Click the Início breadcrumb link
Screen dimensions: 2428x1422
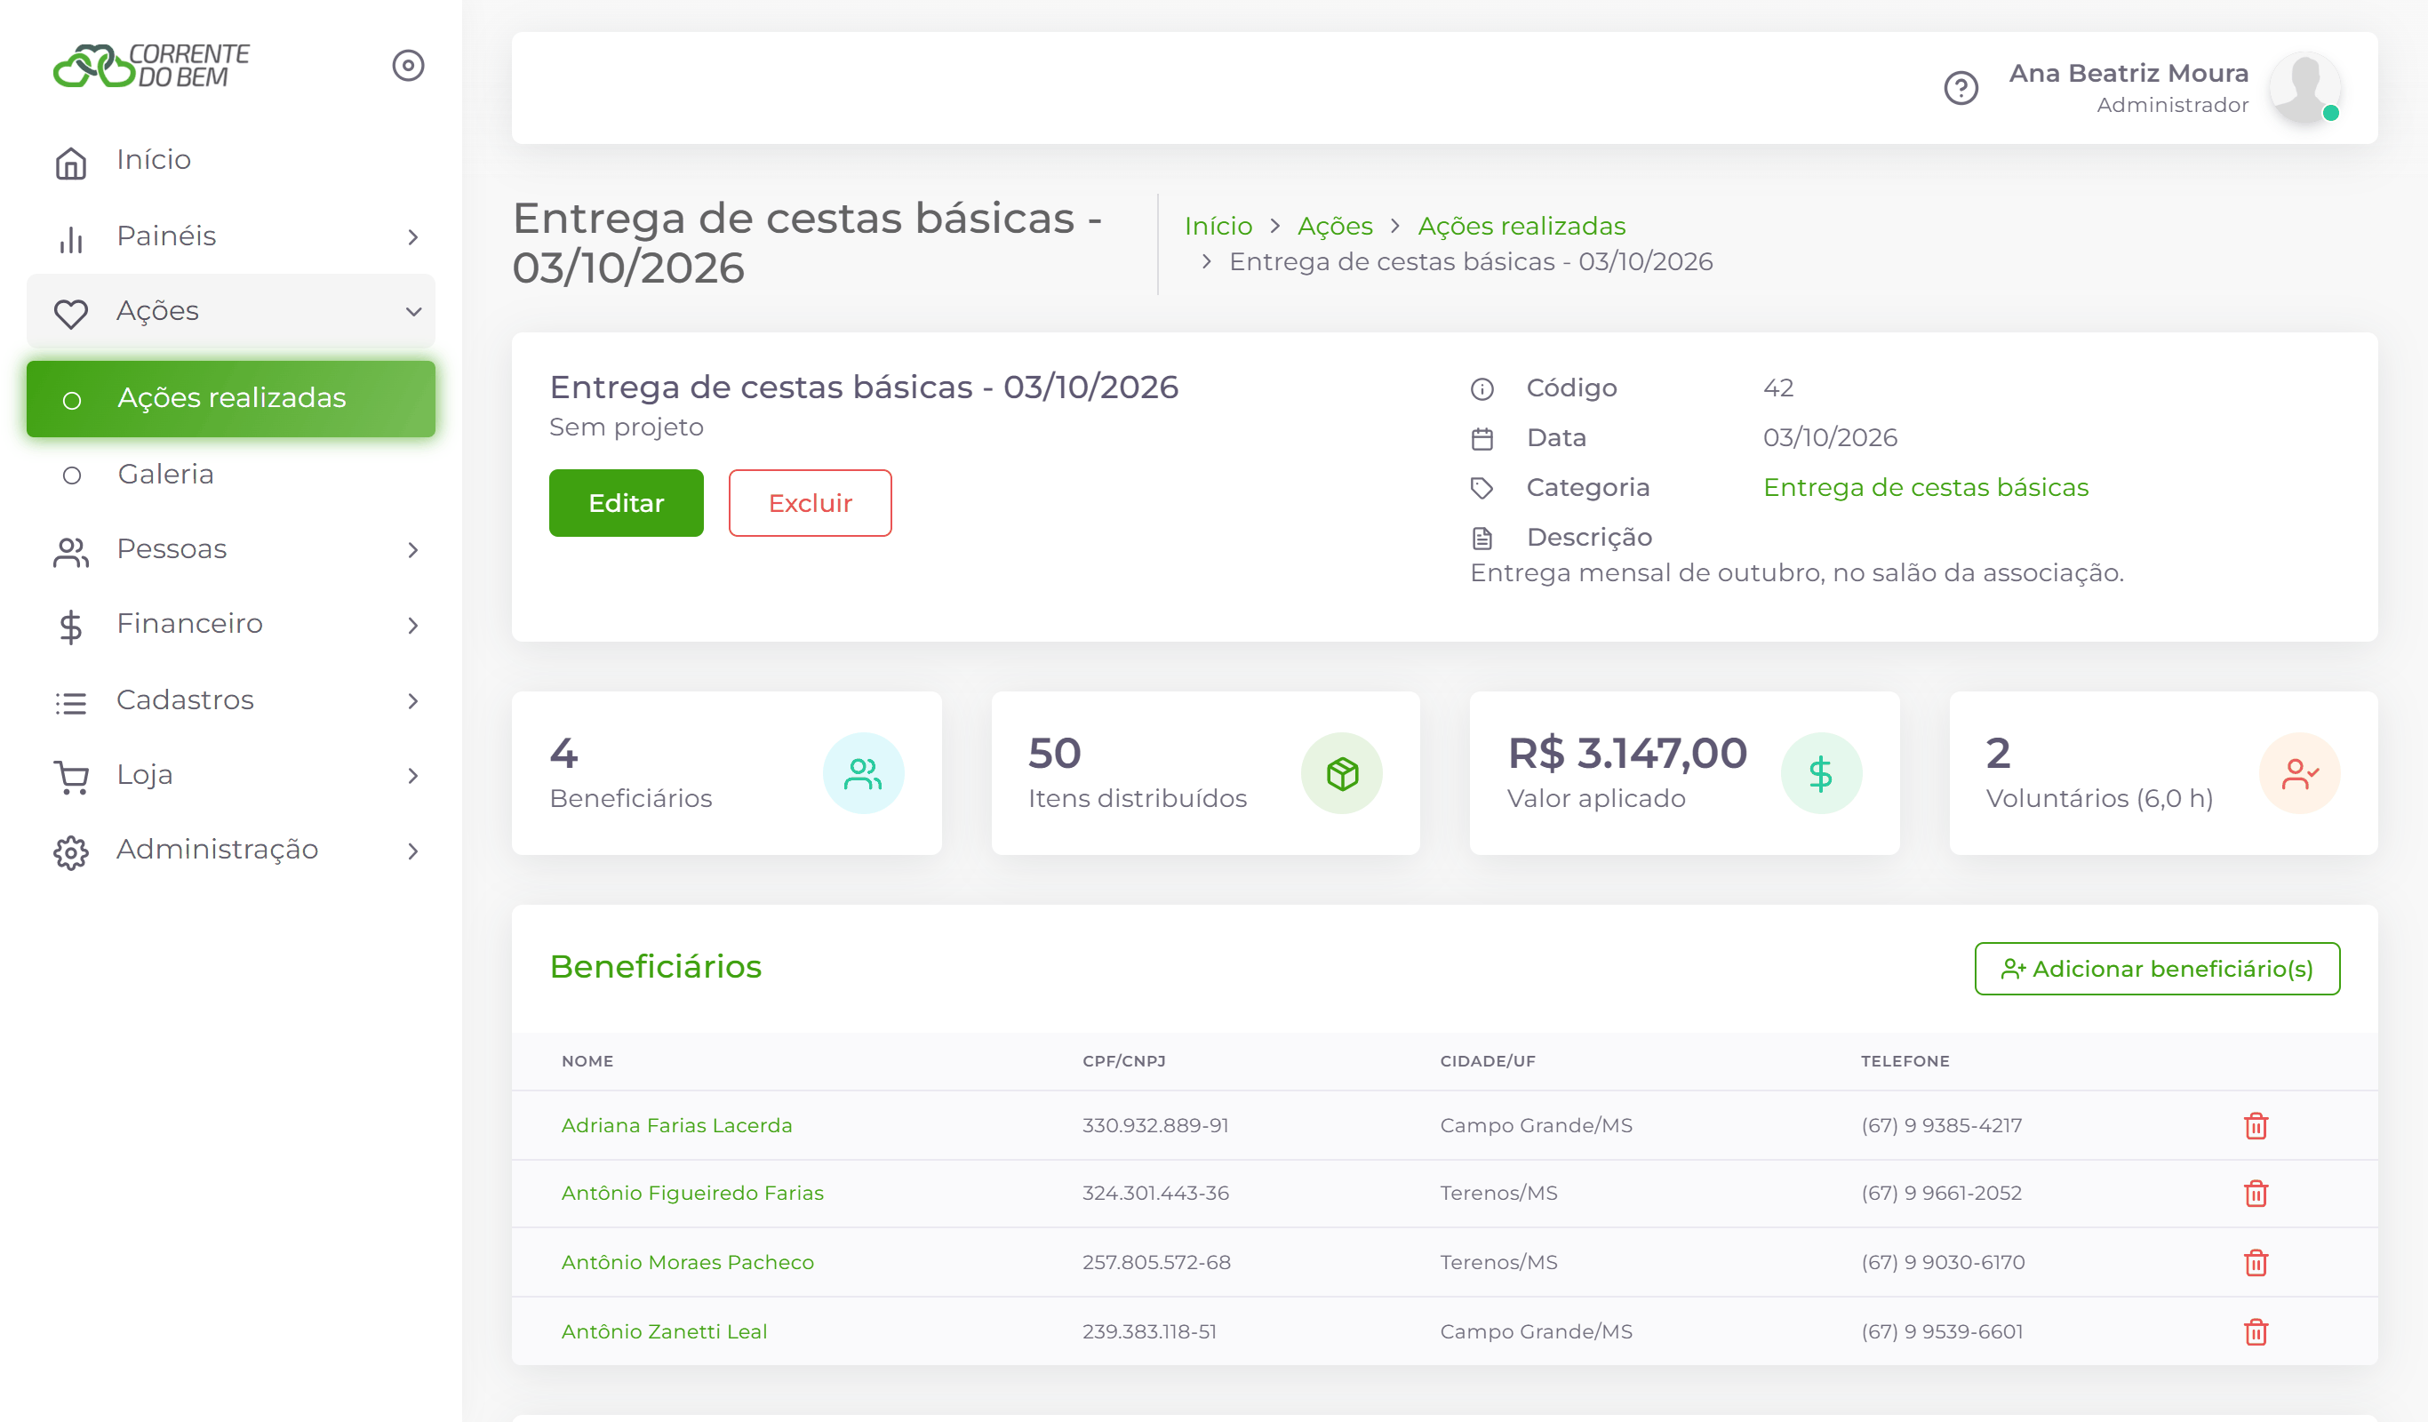(1218, 226)
